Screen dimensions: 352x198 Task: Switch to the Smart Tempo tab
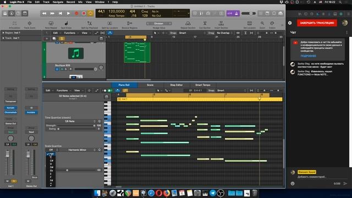203,85
